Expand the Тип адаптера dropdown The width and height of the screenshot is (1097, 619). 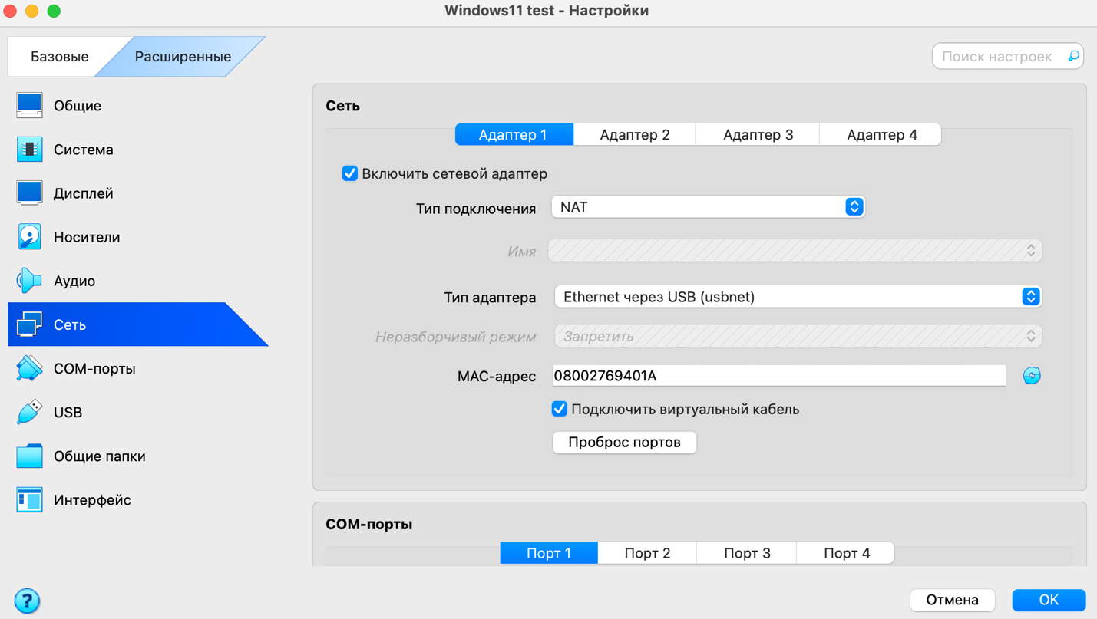pos(798,297)
